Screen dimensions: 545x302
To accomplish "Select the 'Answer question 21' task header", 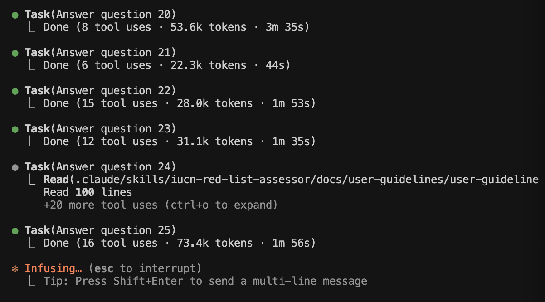I will [x=100, y=53].
